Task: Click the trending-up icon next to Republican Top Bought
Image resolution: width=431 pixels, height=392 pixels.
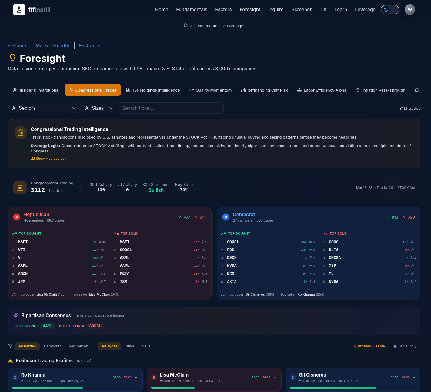Action: click(x=15, y=233)
